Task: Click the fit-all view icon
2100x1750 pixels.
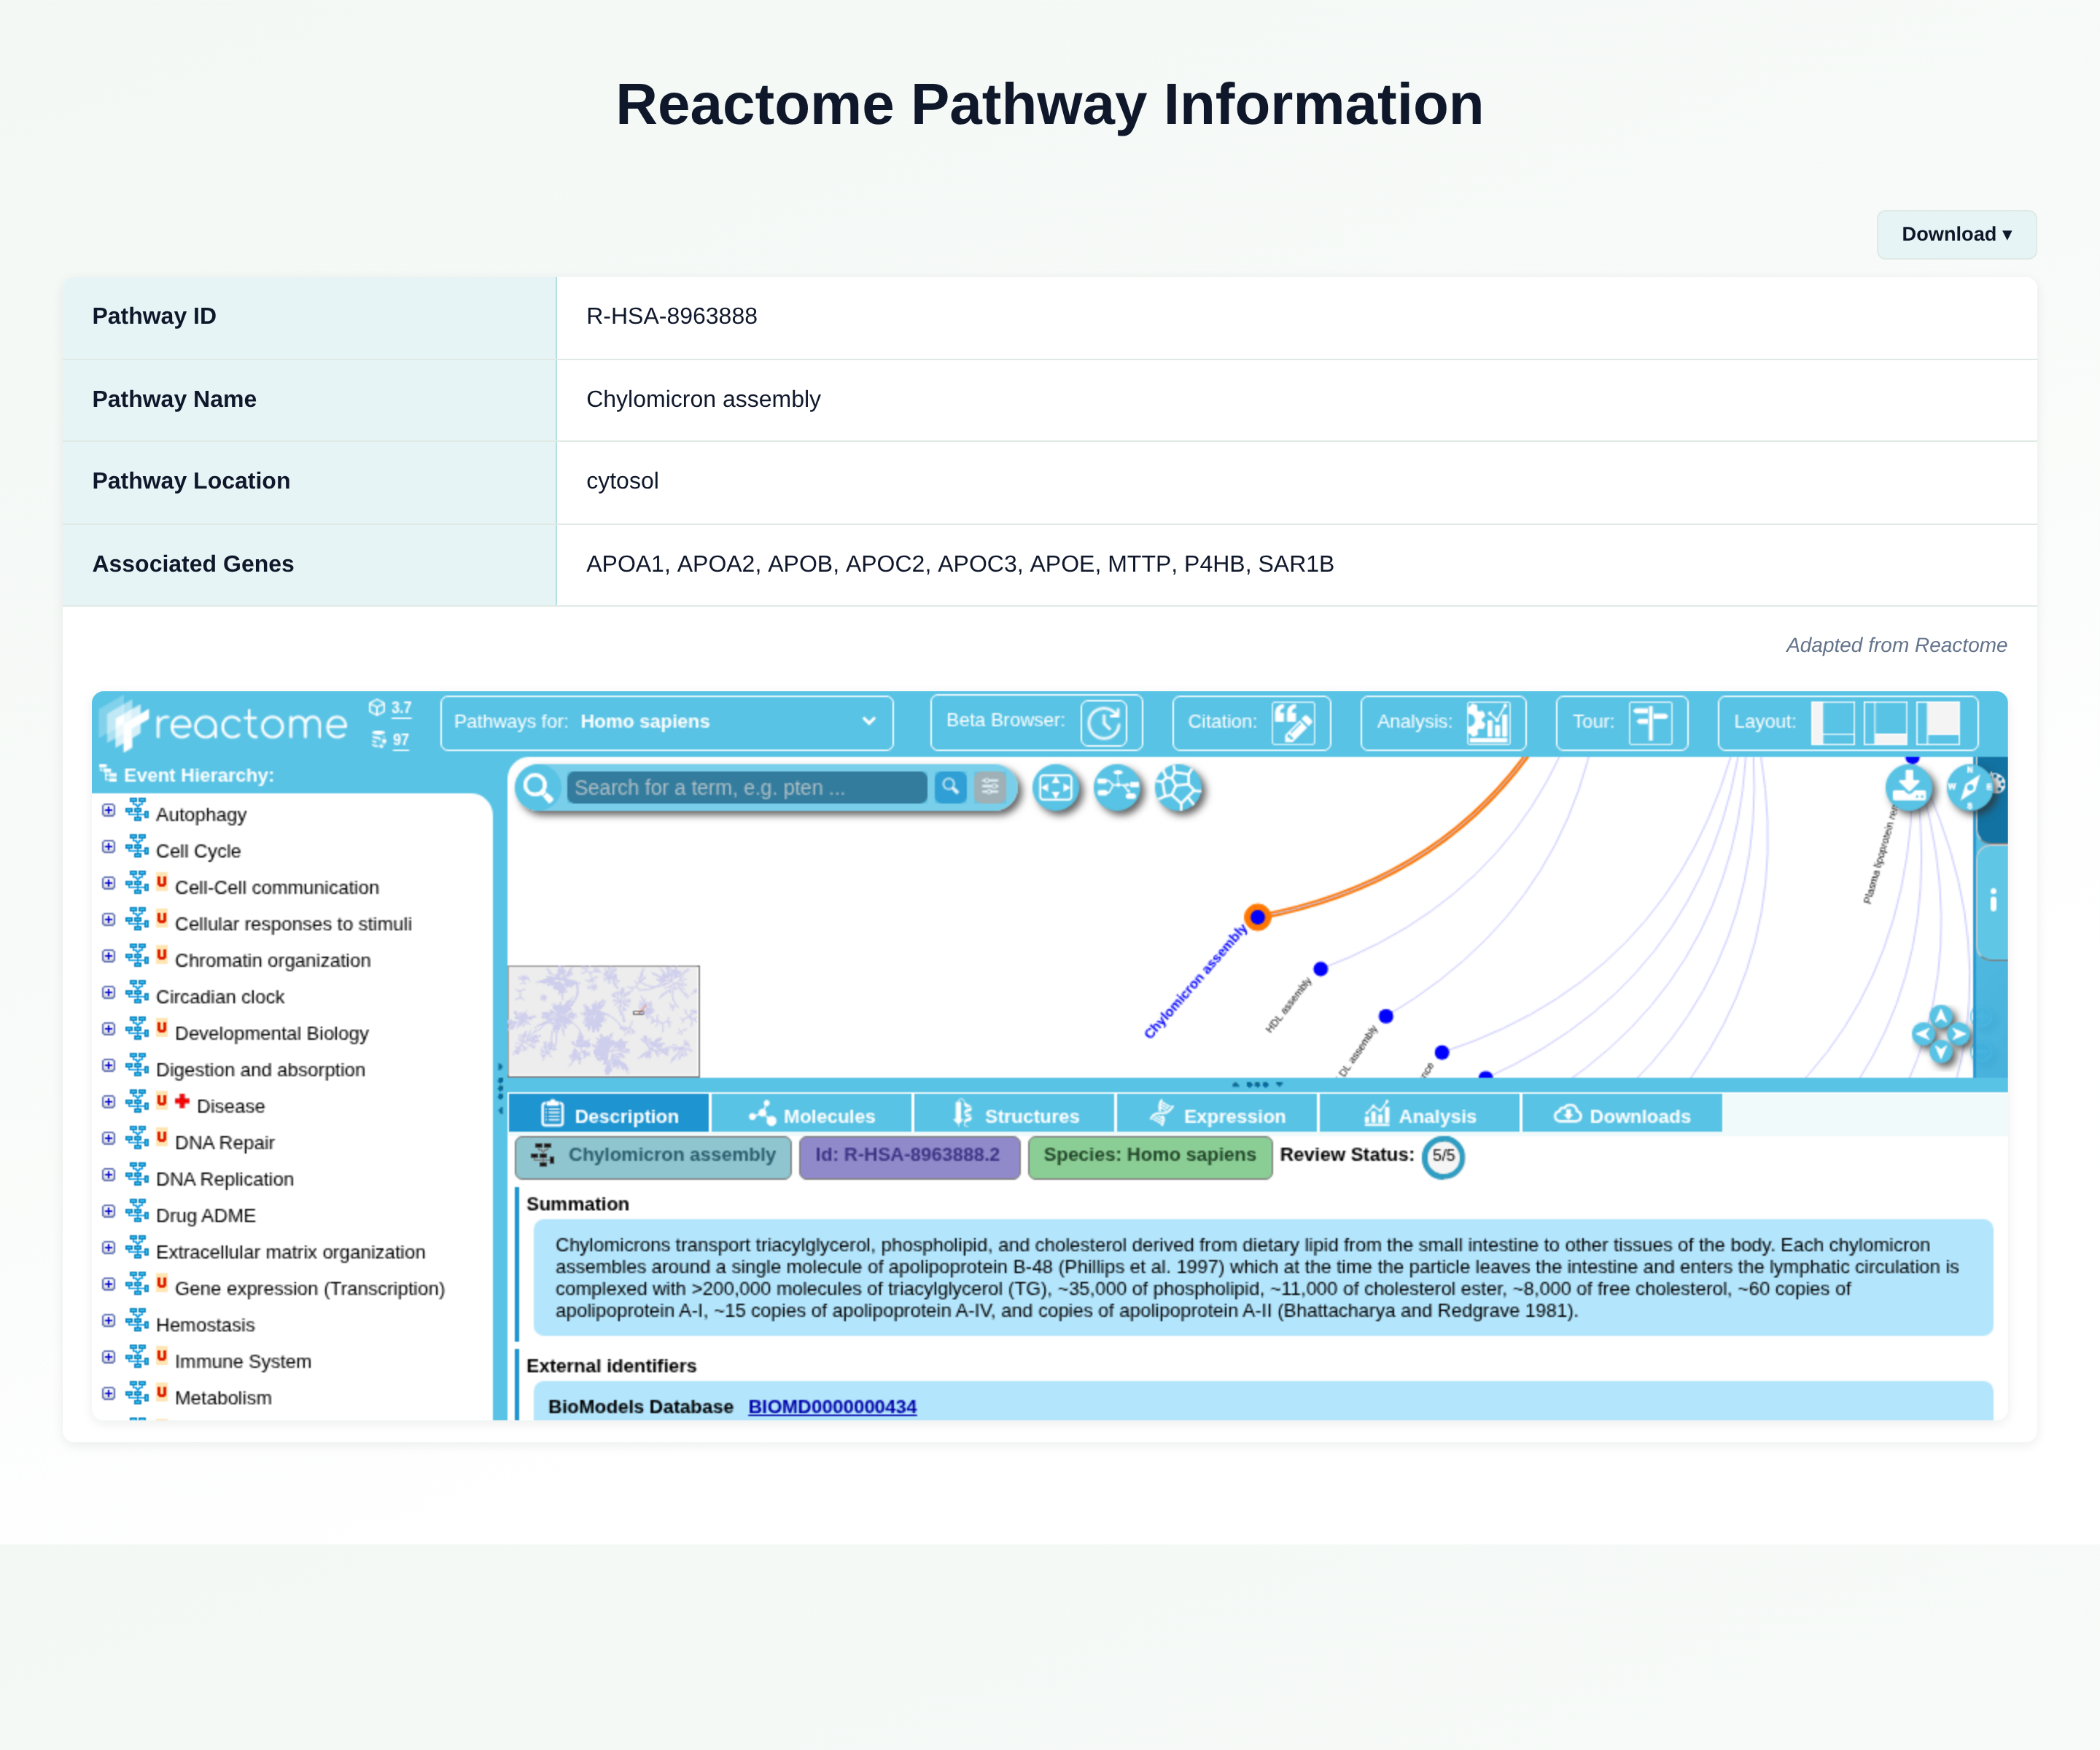Action: coord(1056,788)
